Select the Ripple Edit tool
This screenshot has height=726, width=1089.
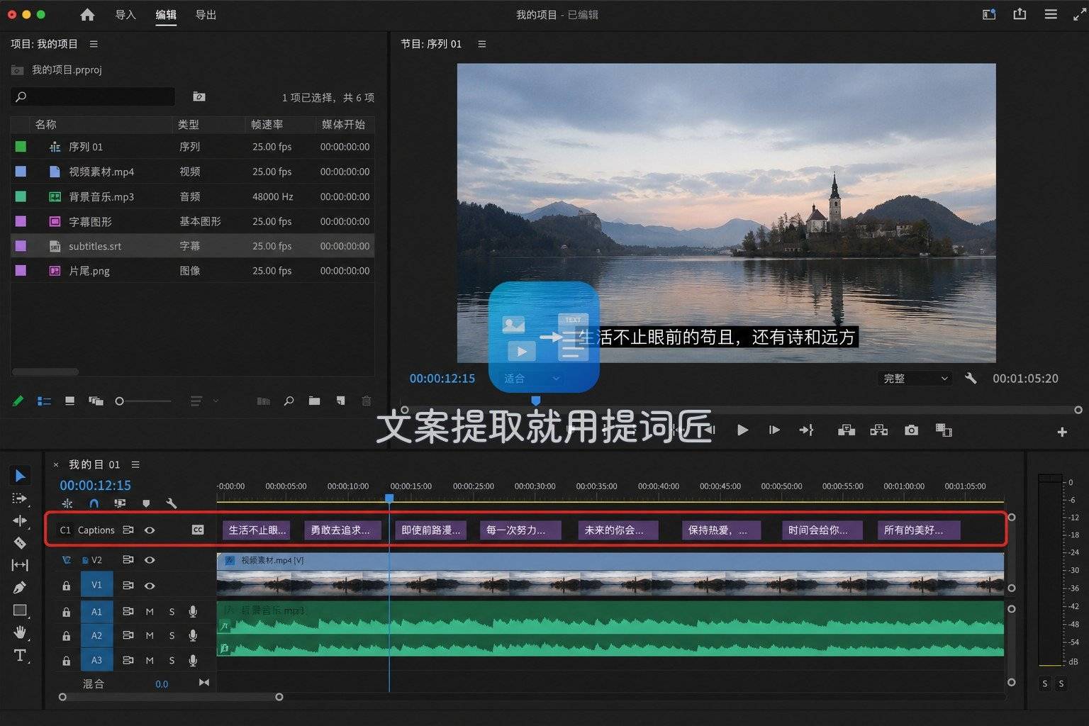tap(20, 520)
